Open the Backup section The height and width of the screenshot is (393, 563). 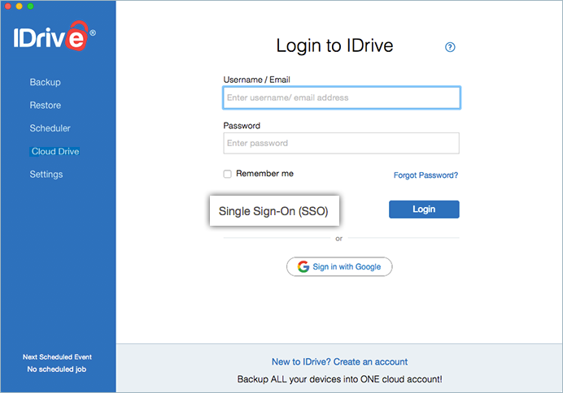[x=46, y=82]
